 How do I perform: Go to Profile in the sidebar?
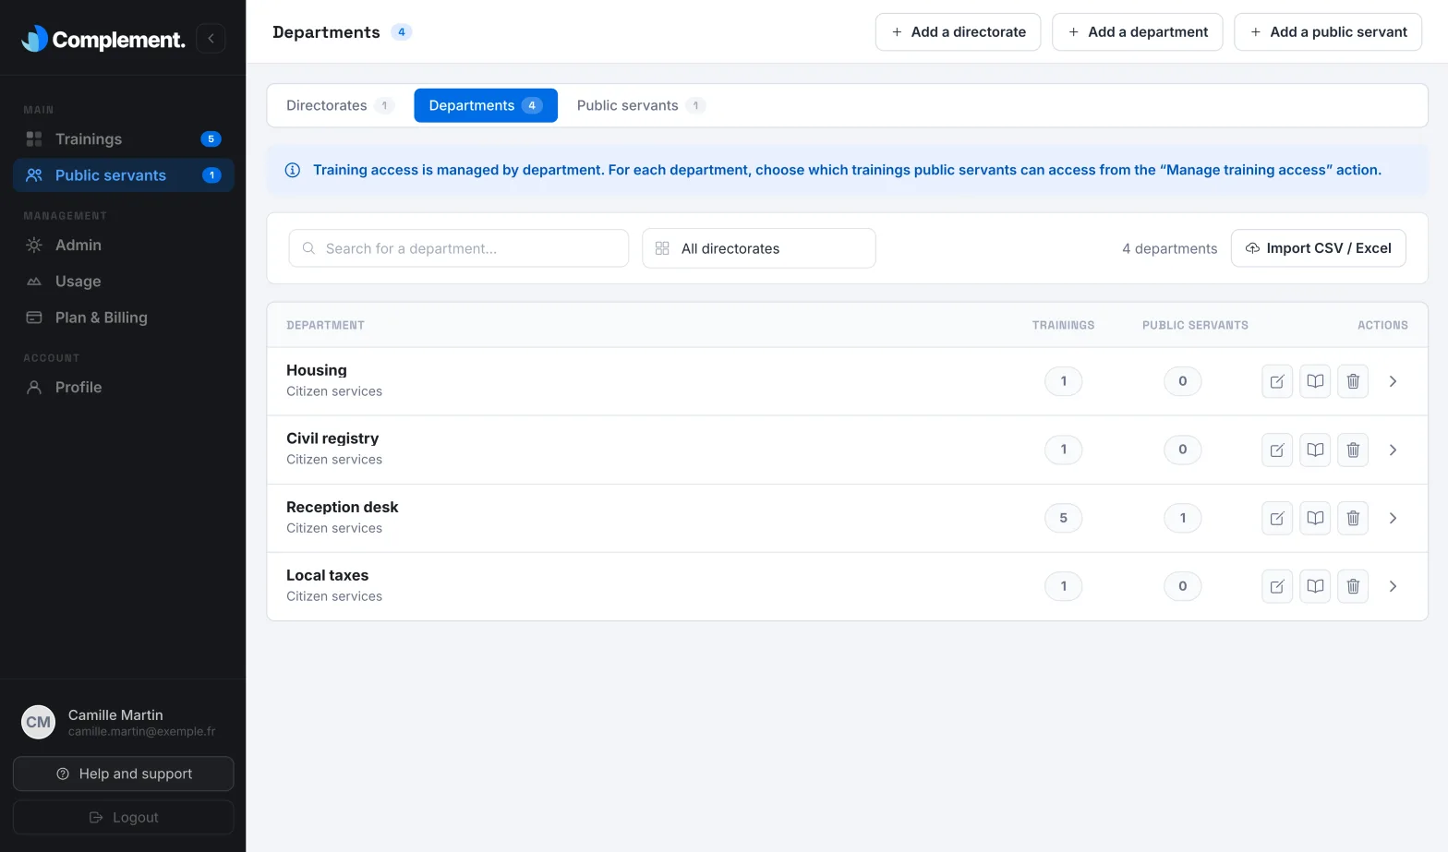click(x=124, y=388)
